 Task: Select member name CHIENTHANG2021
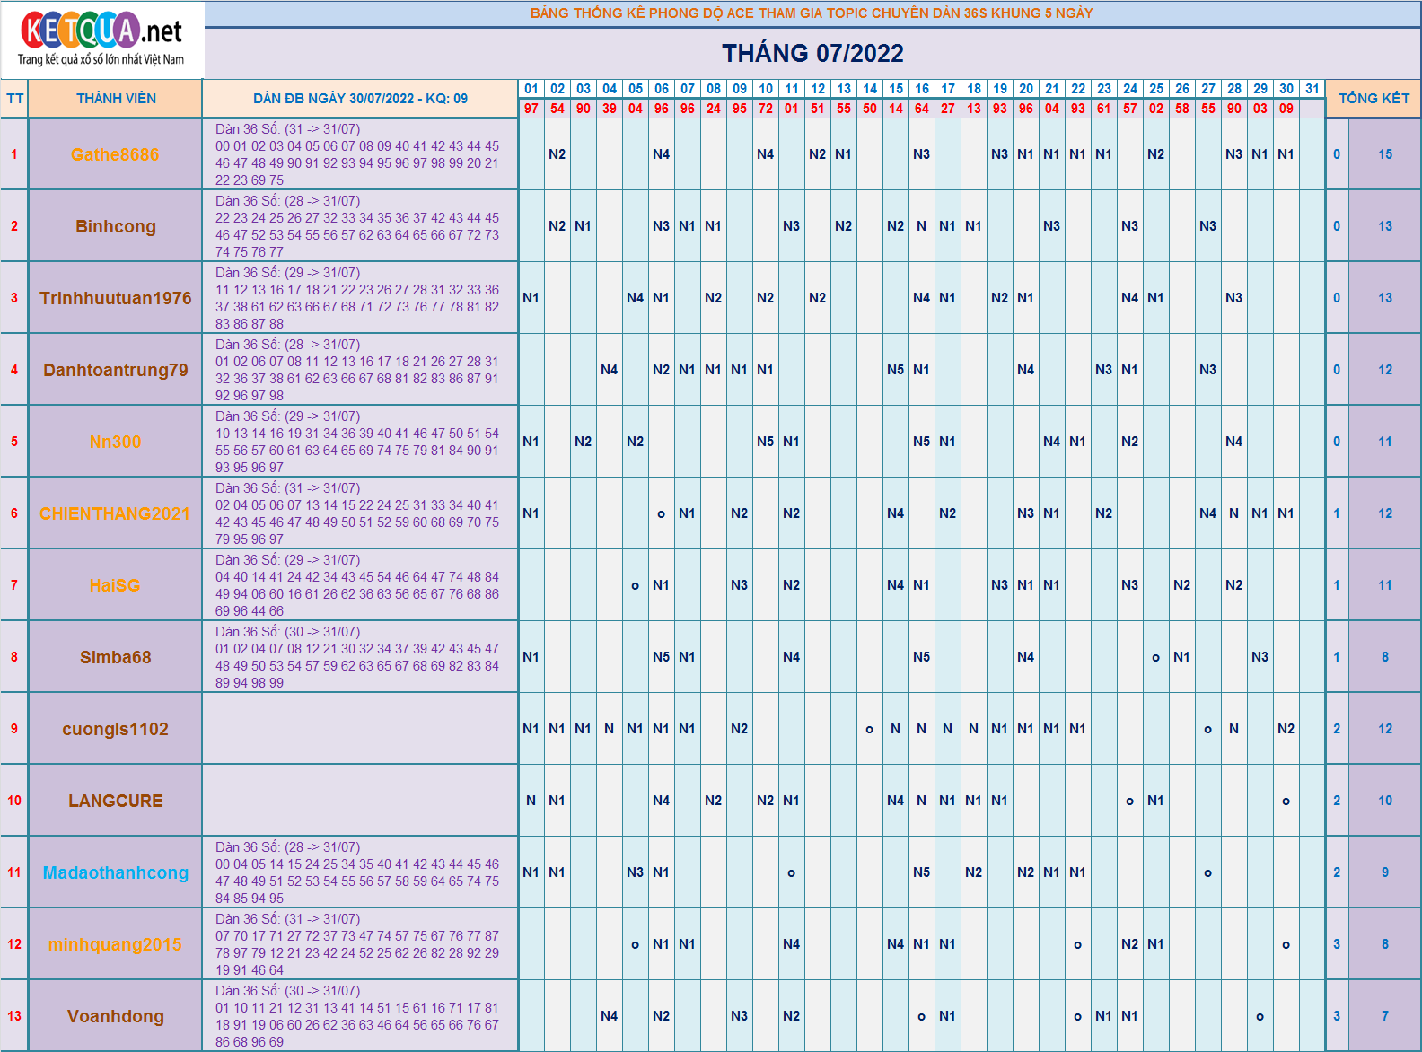coord(115,513)
